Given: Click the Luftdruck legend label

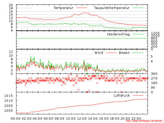Looking at the screenshot, I should pos(122,95).
